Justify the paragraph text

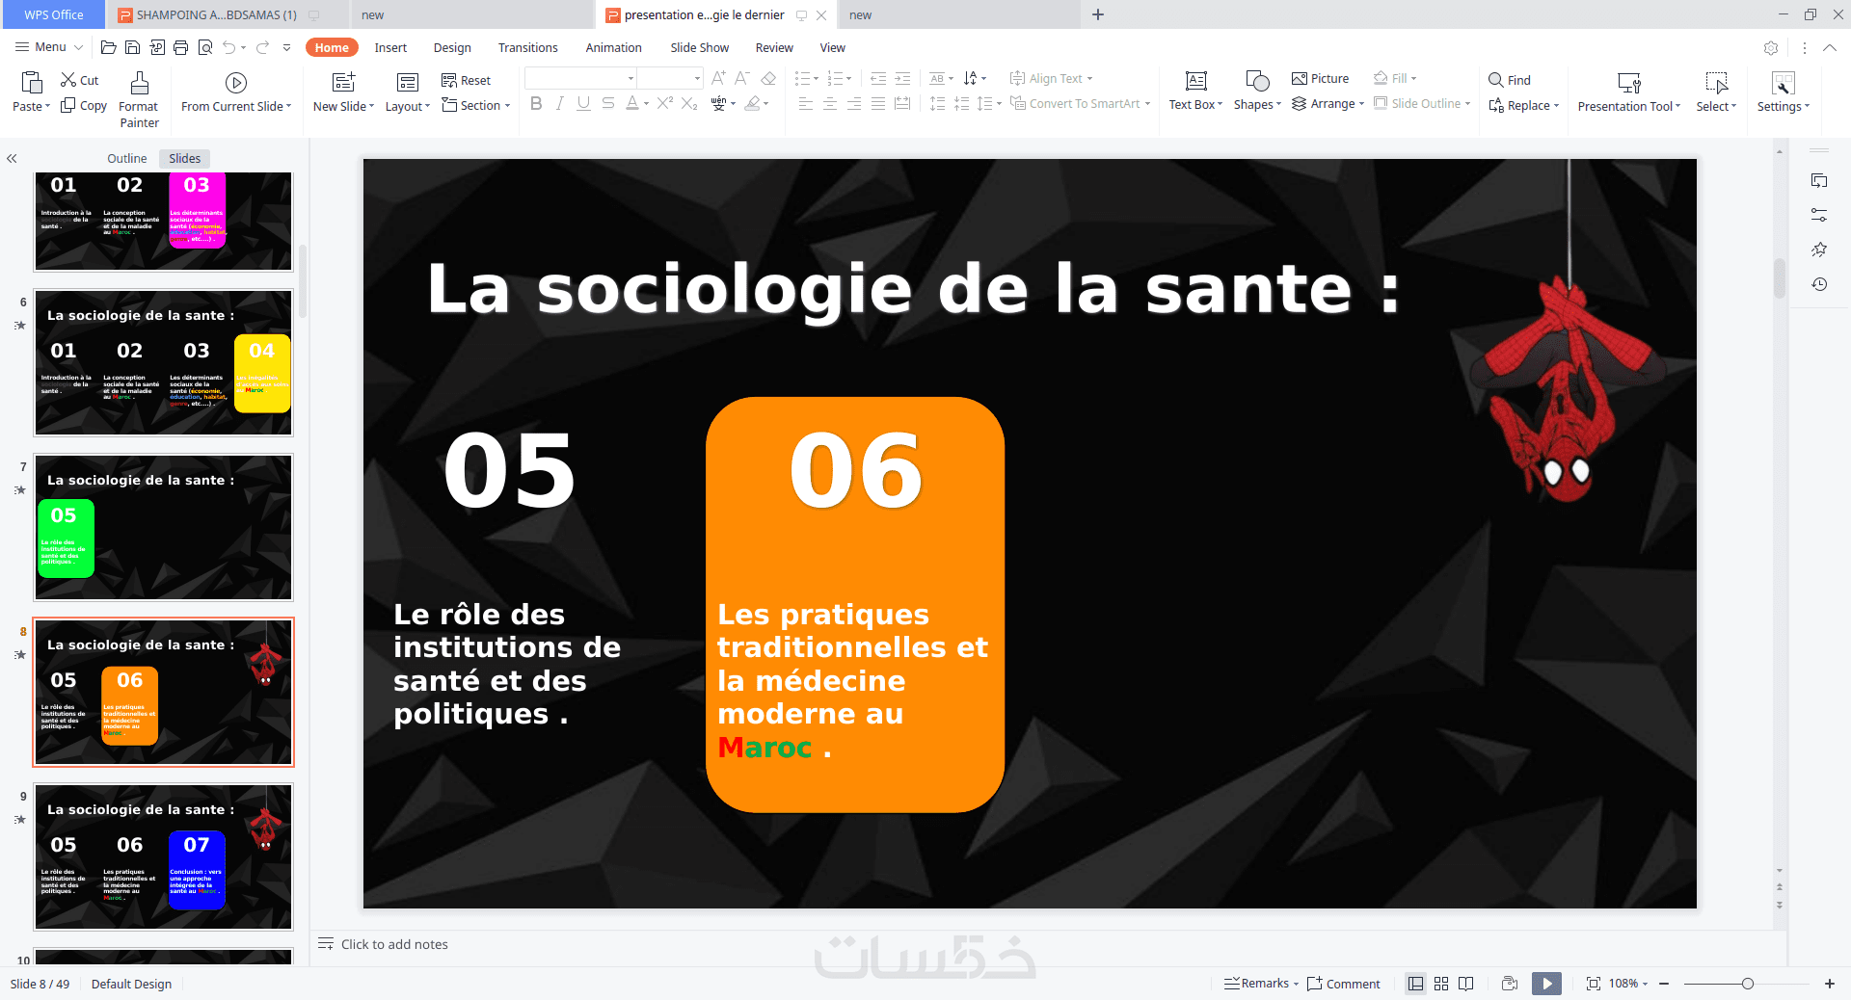(878, 103)
